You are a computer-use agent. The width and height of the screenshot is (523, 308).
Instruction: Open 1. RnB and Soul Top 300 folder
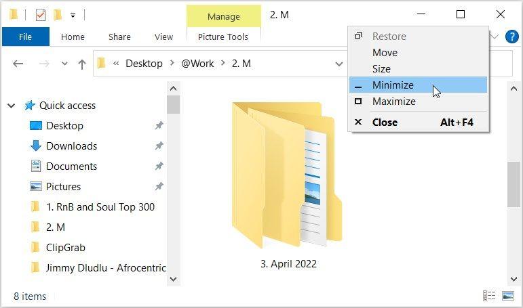coord(100,207)
